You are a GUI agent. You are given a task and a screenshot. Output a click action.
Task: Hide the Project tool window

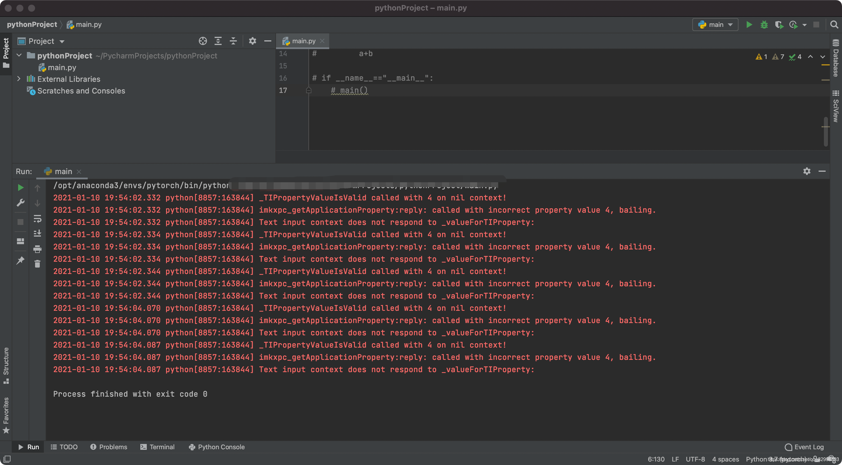[268, 41]
